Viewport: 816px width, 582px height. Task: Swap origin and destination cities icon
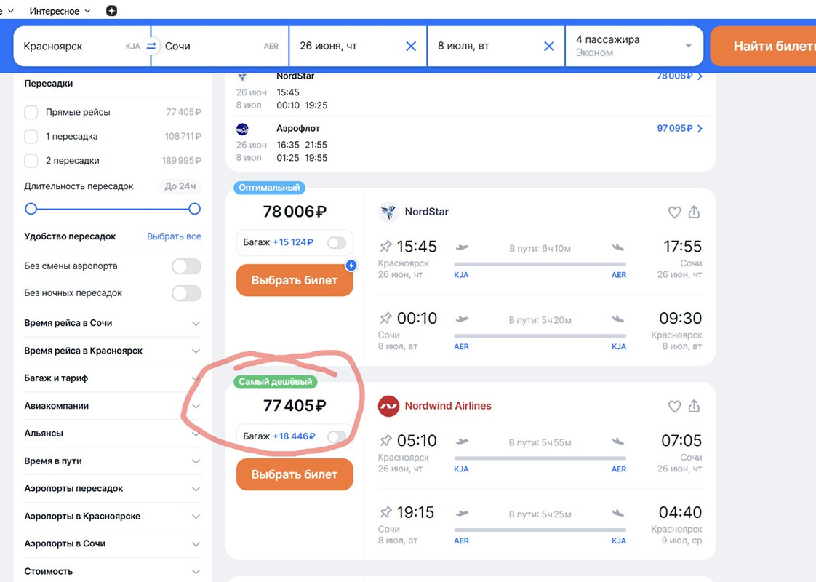(151, 47)
